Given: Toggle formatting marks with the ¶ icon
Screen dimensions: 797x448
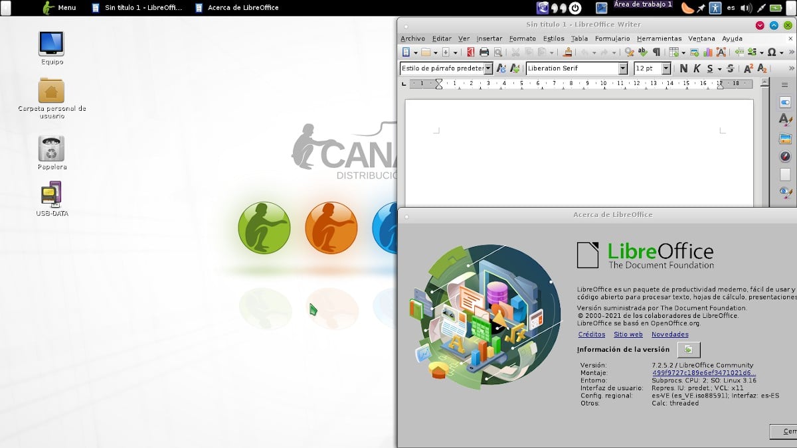Looking at the screenshot, I should [x=656, y=50].
